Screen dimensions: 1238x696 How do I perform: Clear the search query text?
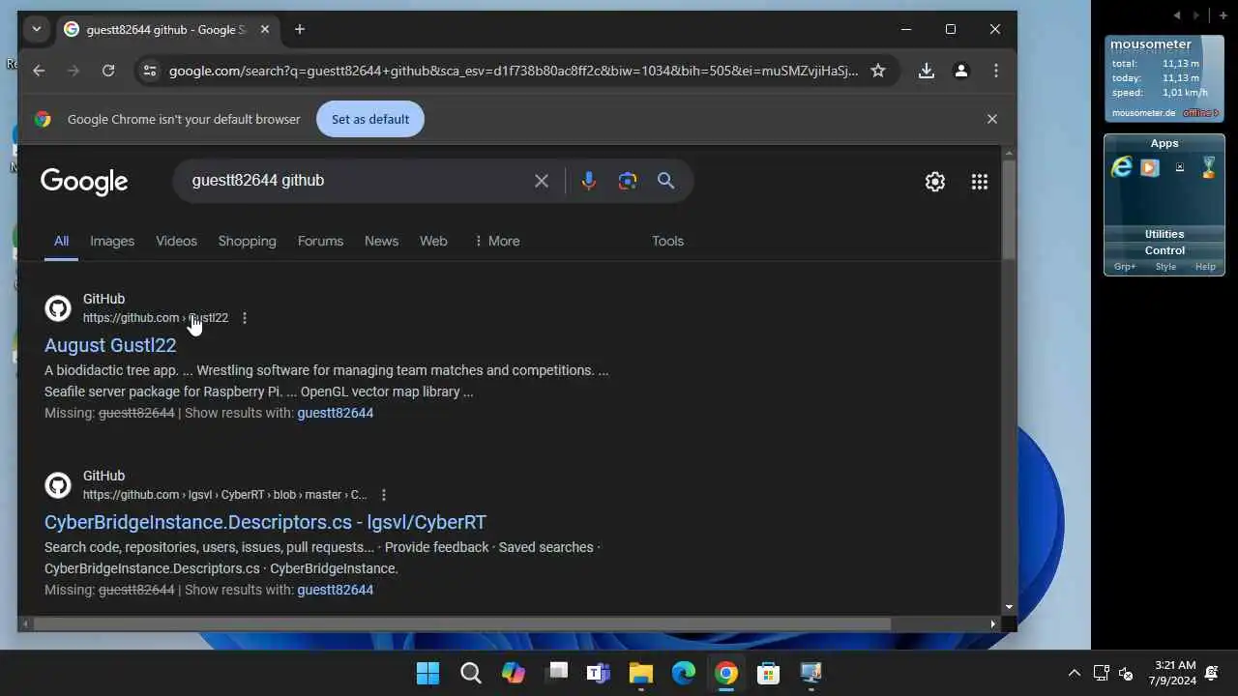542,181
